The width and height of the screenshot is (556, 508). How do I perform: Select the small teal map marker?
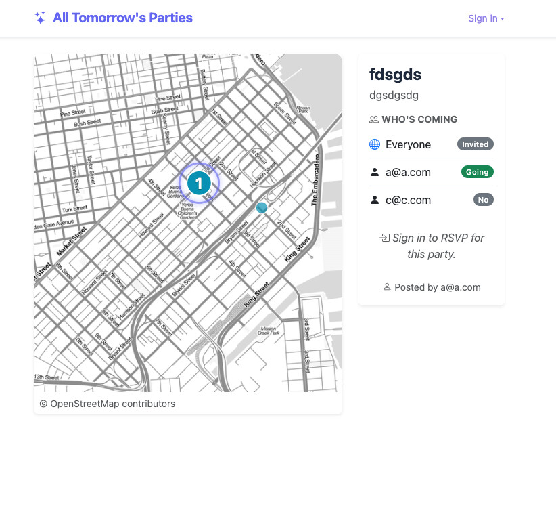[x=262, y=208]
